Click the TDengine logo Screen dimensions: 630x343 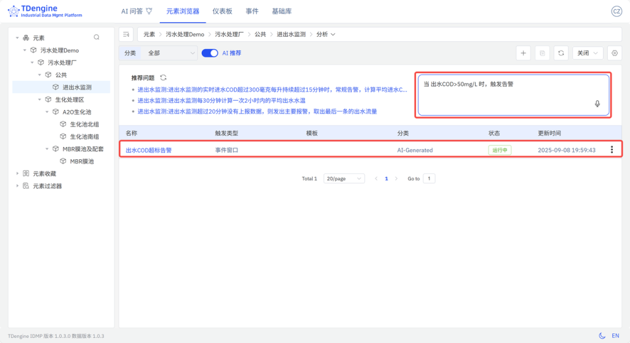coord(44,11)
